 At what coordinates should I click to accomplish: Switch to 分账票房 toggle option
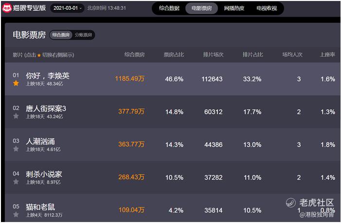pos(84,35)
